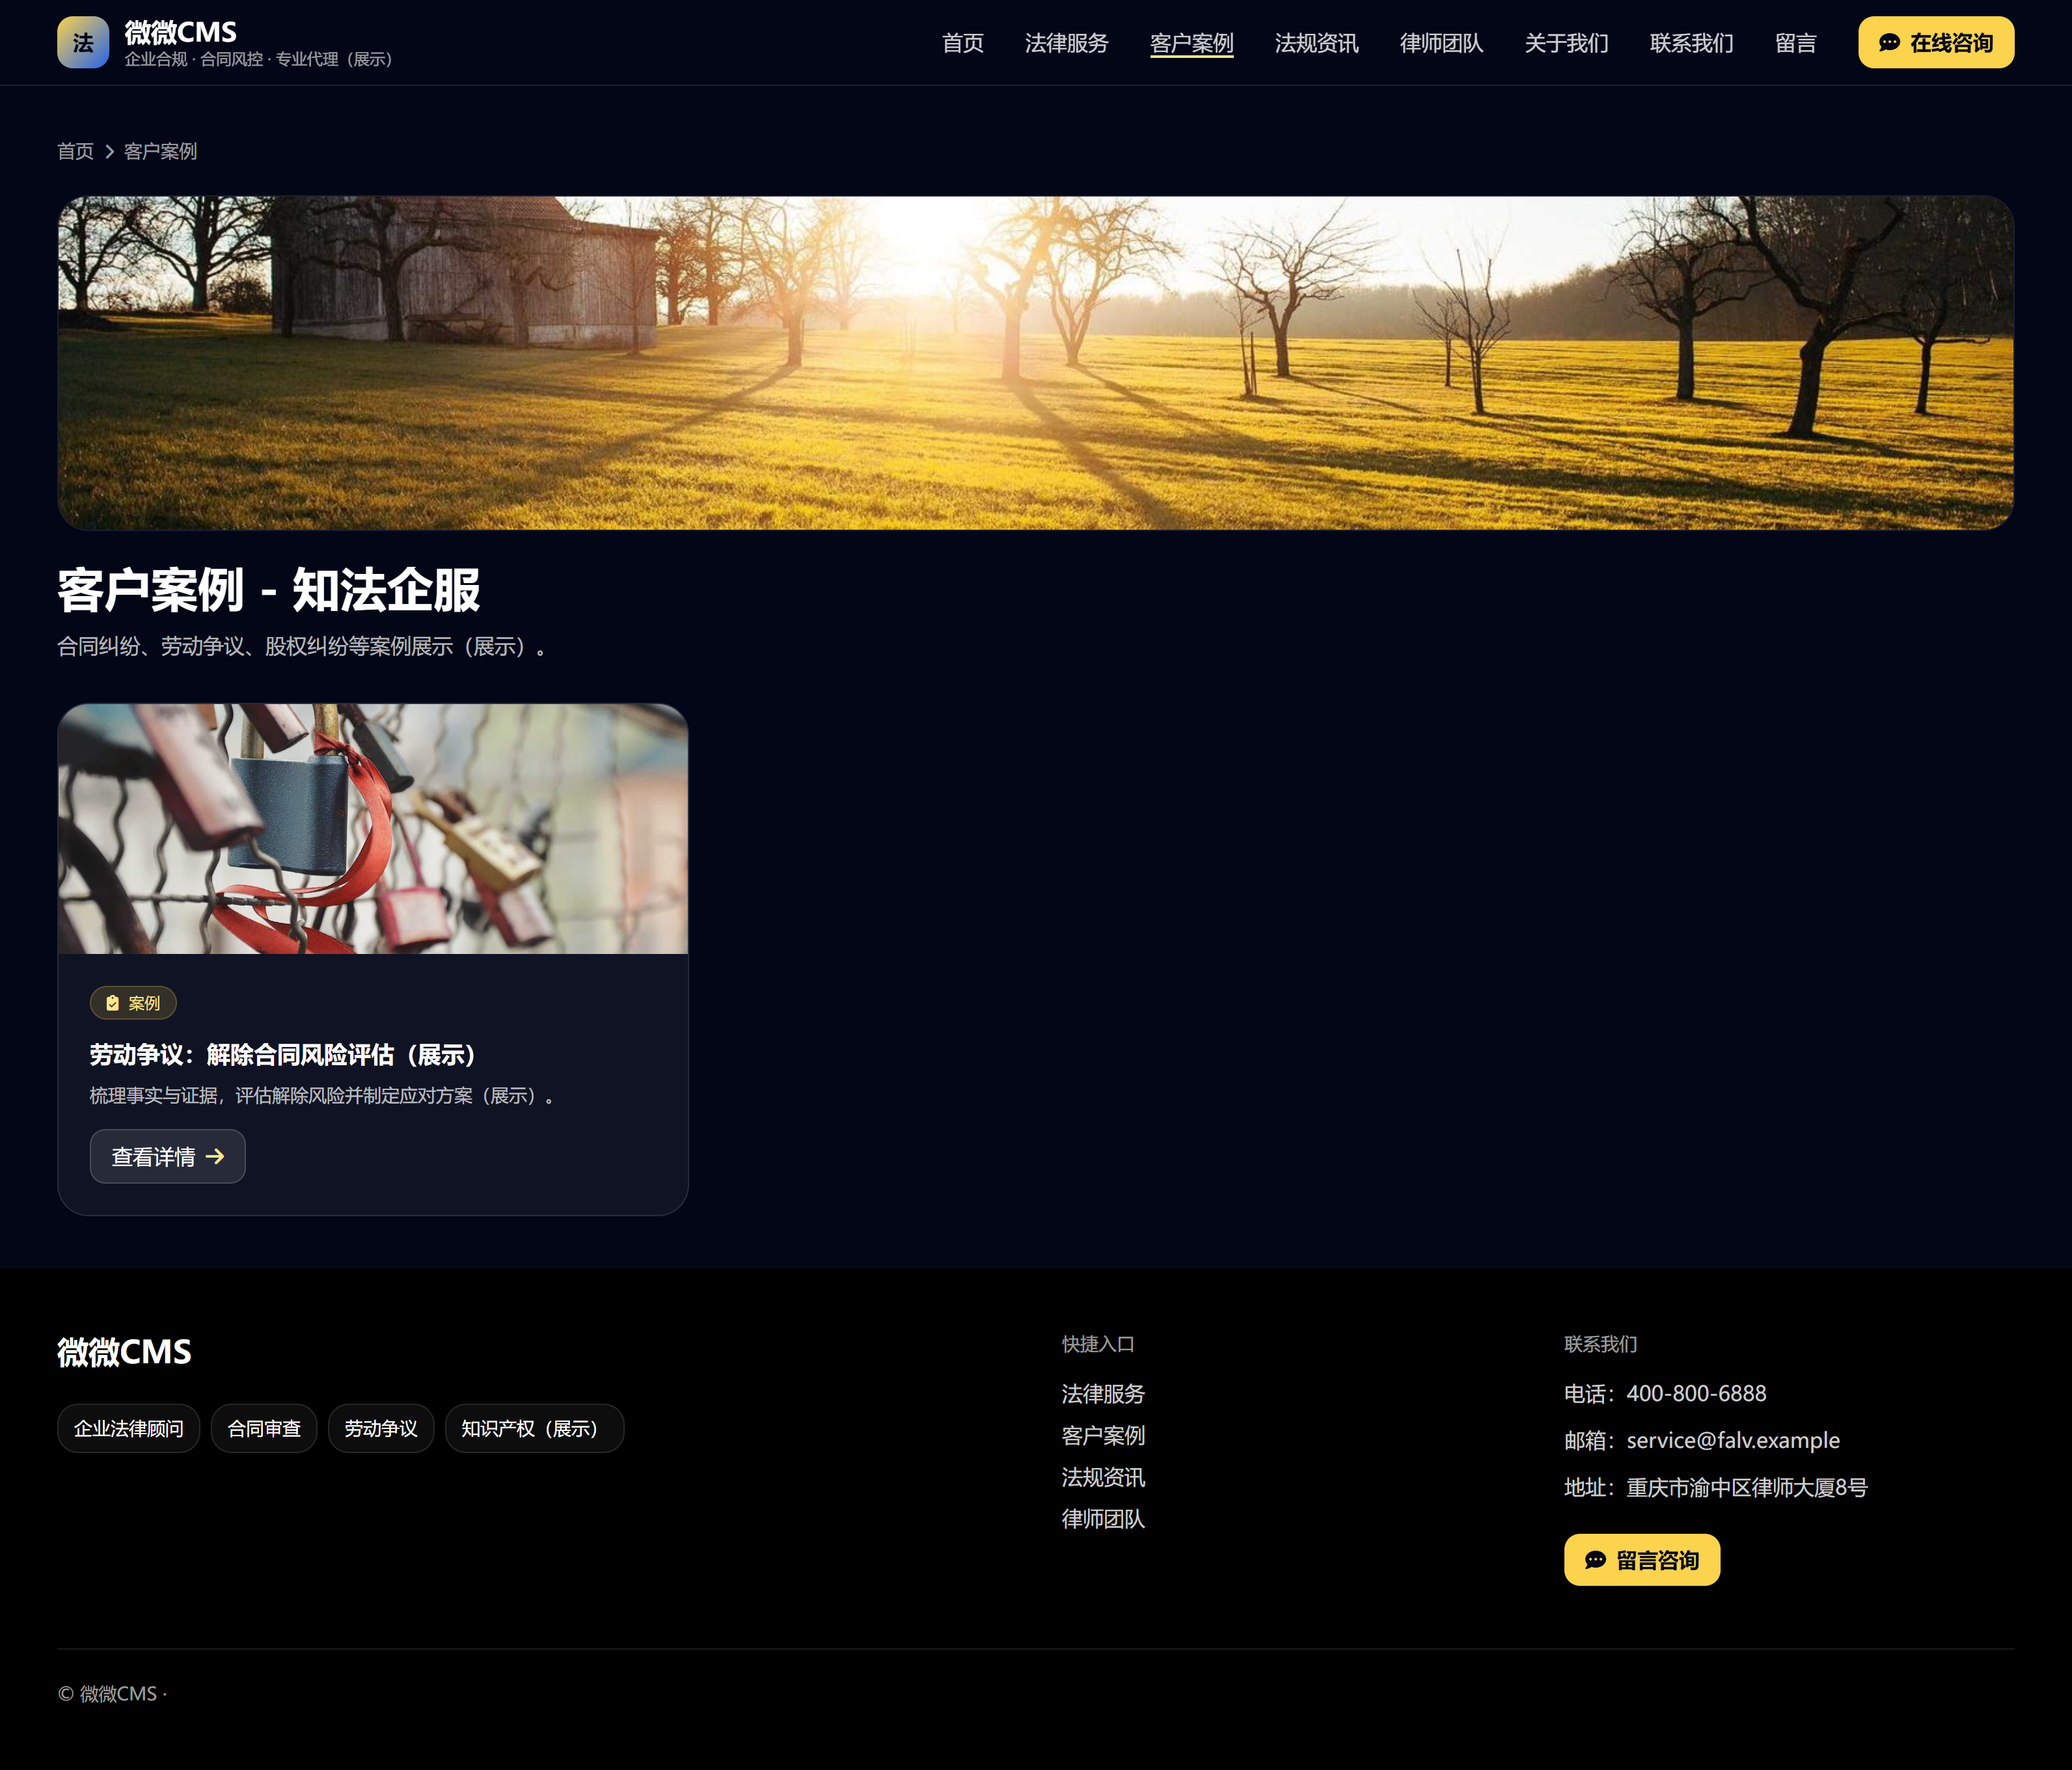The height and width of the screenshot is (1770, 2072).
Task: Click 联系我们 in the top nav
Action: [1691, 43]
